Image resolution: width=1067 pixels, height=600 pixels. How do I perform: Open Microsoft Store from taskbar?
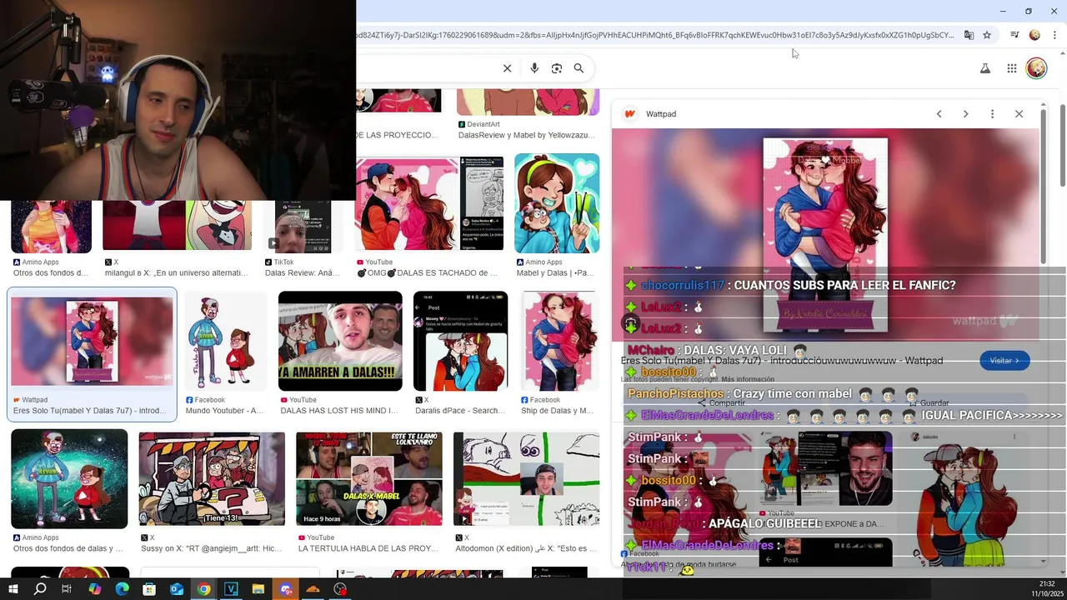[149, 589]
